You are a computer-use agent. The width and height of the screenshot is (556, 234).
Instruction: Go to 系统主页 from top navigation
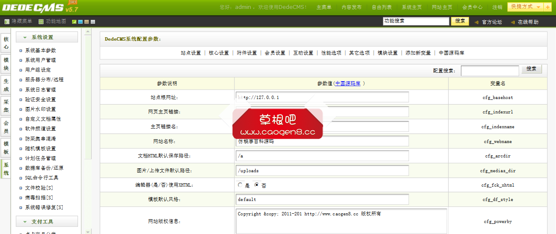pyautogui.click(x=412, y=7)
